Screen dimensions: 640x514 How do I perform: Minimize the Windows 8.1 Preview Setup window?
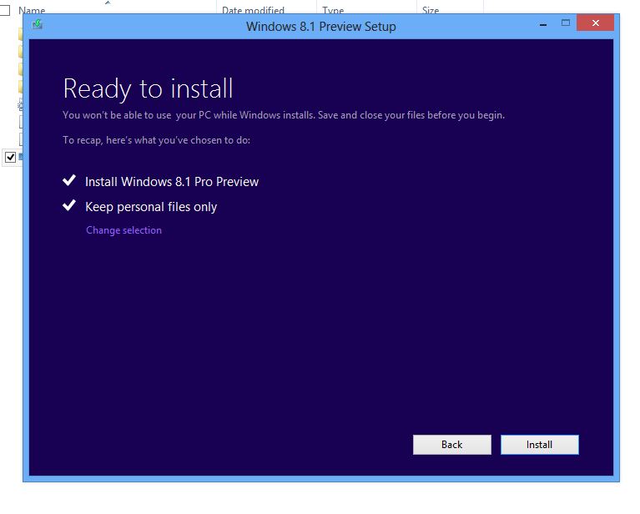coord(543,24)
